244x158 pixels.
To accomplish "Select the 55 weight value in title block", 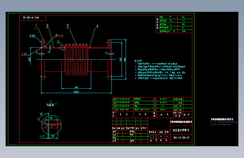I will pos(161,136).
